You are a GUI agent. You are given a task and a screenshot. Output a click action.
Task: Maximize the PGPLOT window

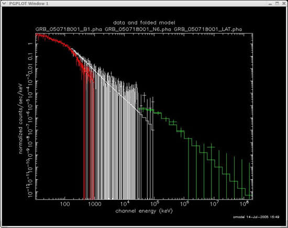point(277,3)
